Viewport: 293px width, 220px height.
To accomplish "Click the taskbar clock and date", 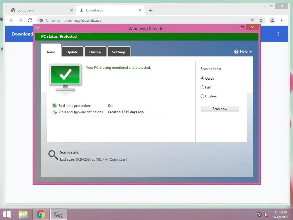I will coord(280,215).
